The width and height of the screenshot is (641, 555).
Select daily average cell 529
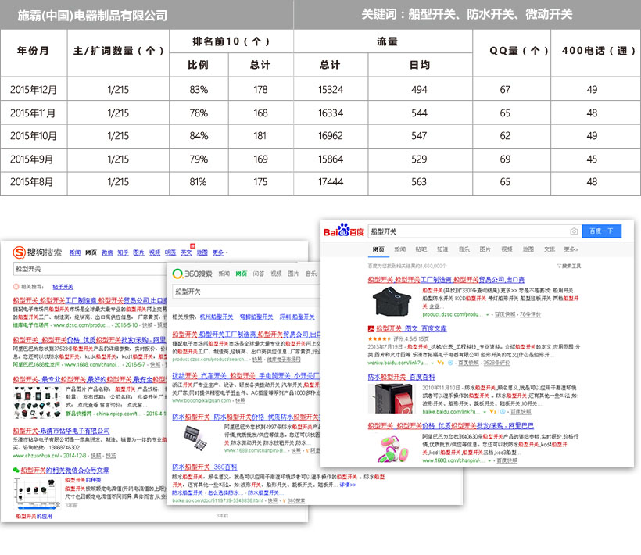420,159
